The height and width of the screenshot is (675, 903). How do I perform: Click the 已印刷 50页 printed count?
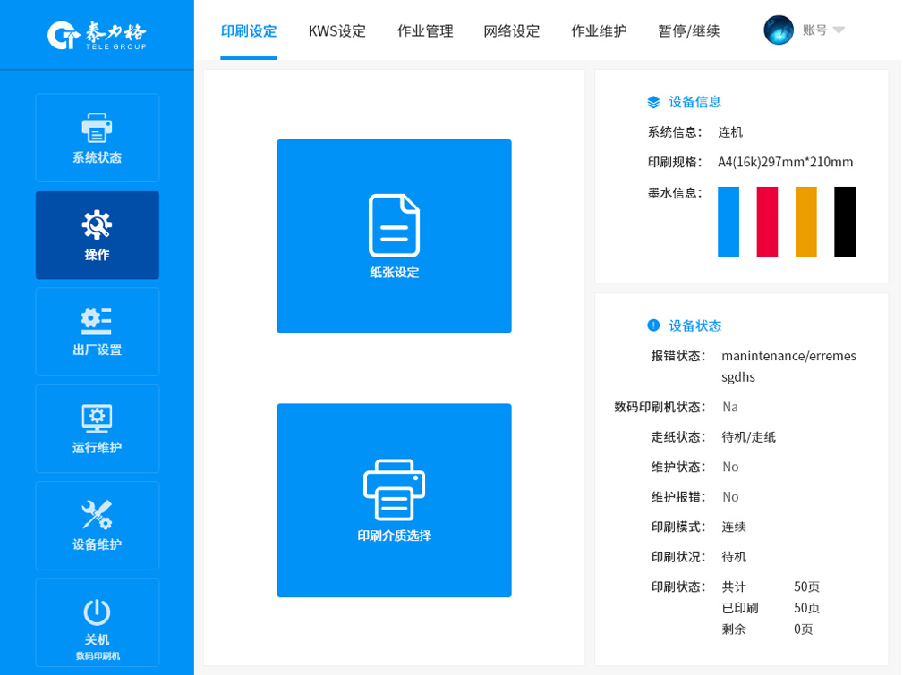click(x=771, y=608)
